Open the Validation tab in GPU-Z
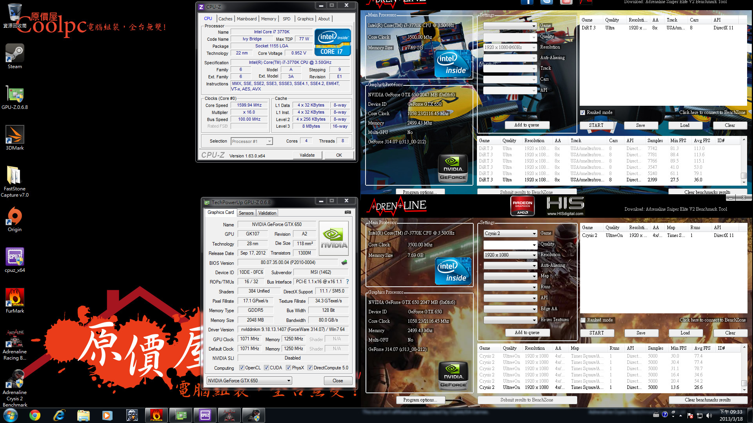Viewport: 753px width, 423px height. pyautogui.click(x=267, y=213)
